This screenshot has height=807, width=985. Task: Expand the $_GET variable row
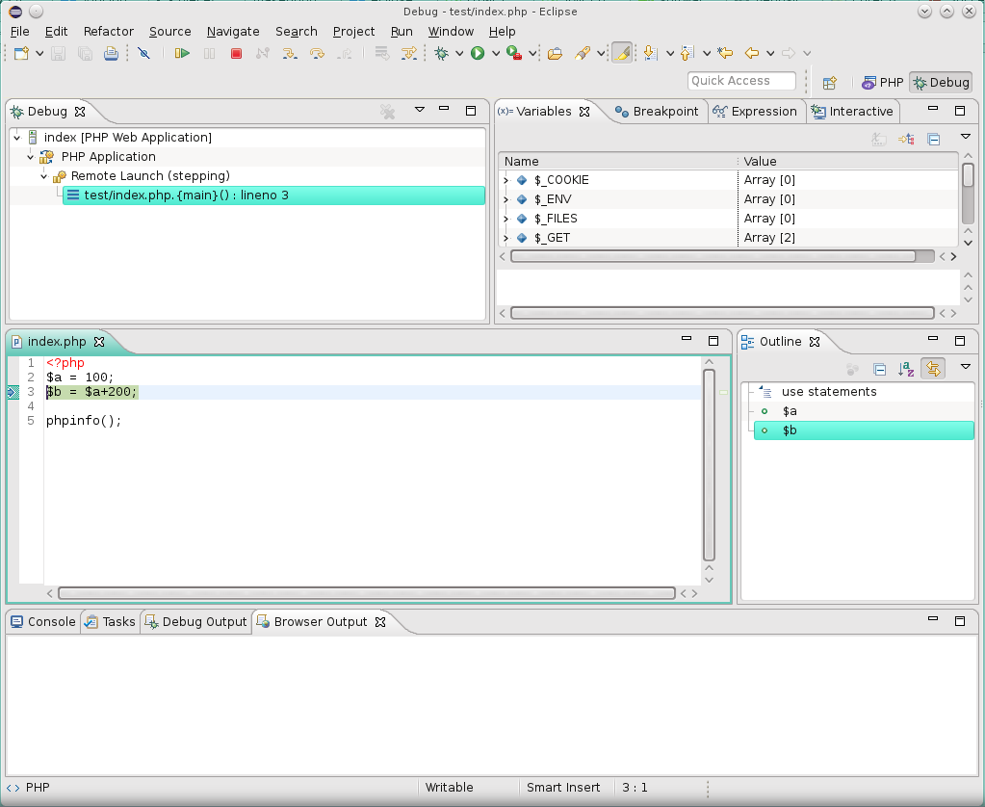pyautogui.click(x=506, y=238)
